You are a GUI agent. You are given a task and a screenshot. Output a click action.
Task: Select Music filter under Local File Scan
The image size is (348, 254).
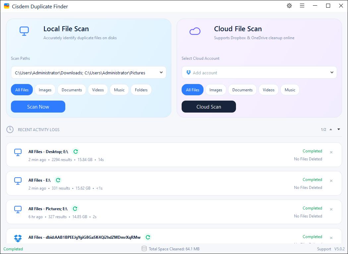pyautogui.click(x=119, y=90)
